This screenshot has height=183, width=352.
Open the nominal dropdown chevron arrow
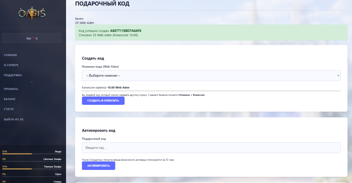pos(338,76)
